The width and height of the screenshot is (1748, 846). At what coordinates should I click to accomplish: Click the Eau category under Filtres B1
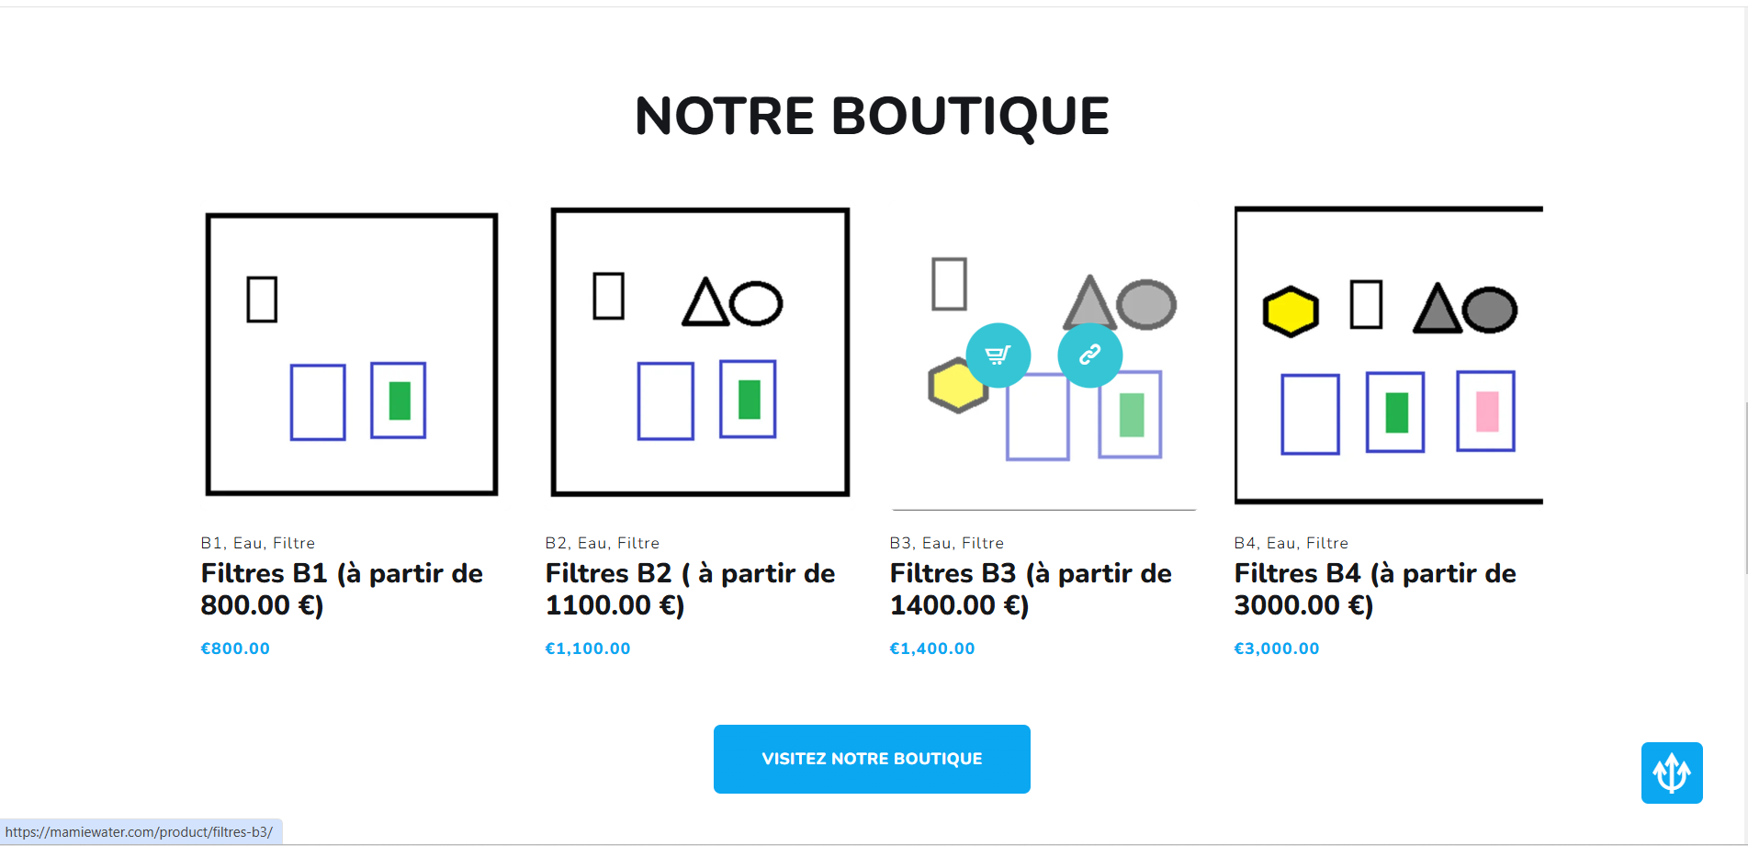coord(248,543)
